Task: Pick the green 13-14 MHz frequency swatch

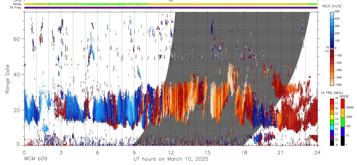Action: pyautogui.click(x=332, y=122)
